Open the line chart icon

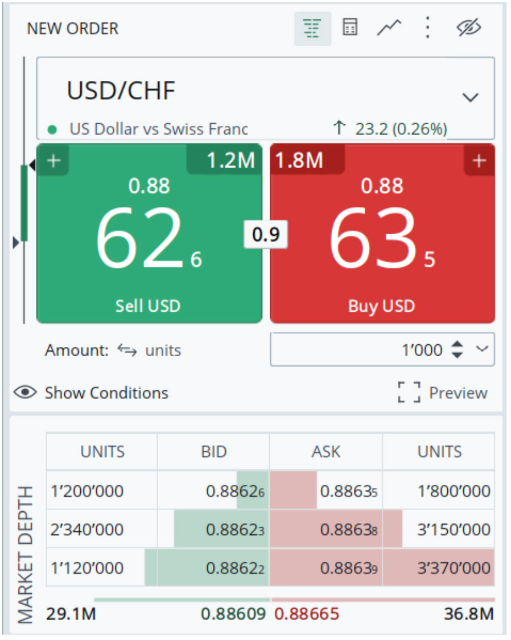coord(389,28)
